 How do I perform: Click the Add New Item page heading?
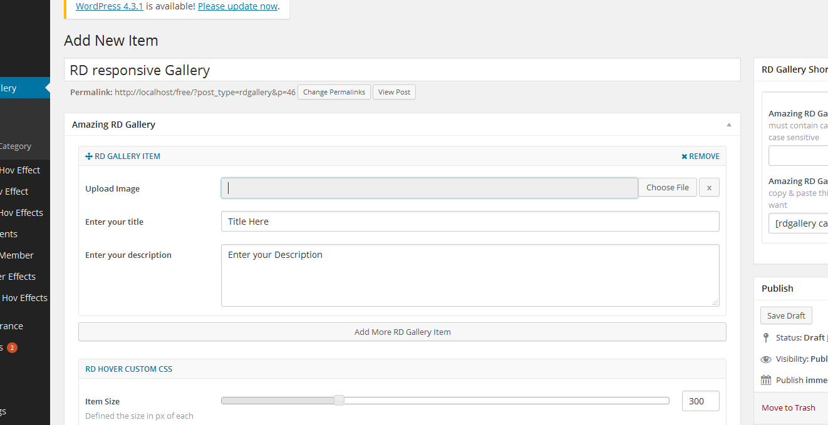tap(111, 41)
